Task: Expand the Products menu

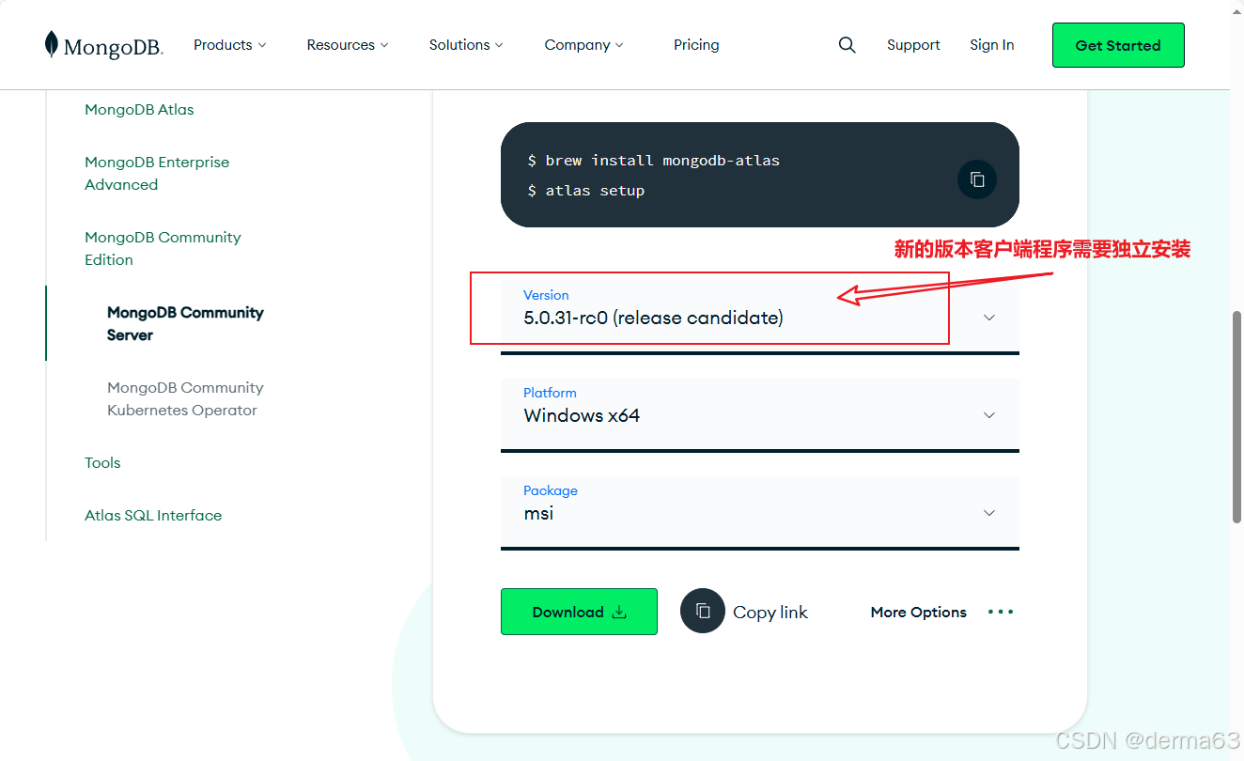Action: 230,45
